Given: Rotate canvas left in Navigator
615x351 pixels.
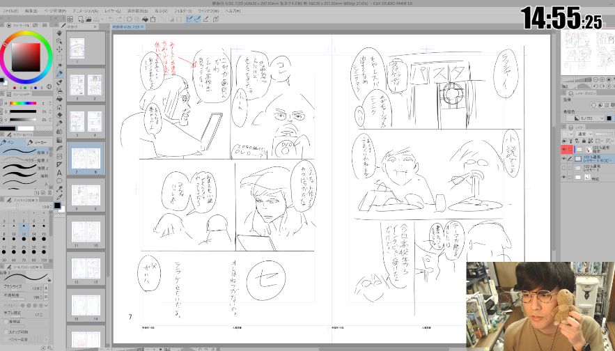Looking at the screenshot, I should 595,86.
